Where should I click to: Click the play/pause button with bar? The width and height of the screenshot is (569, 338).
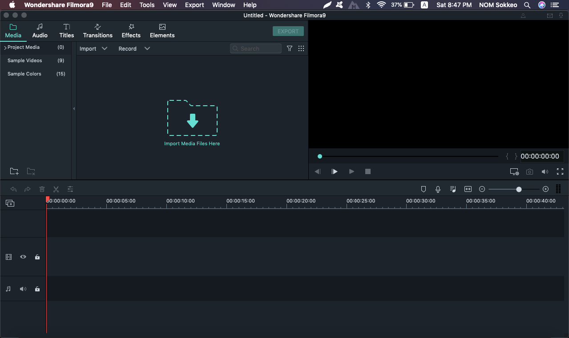click(335, 171)
